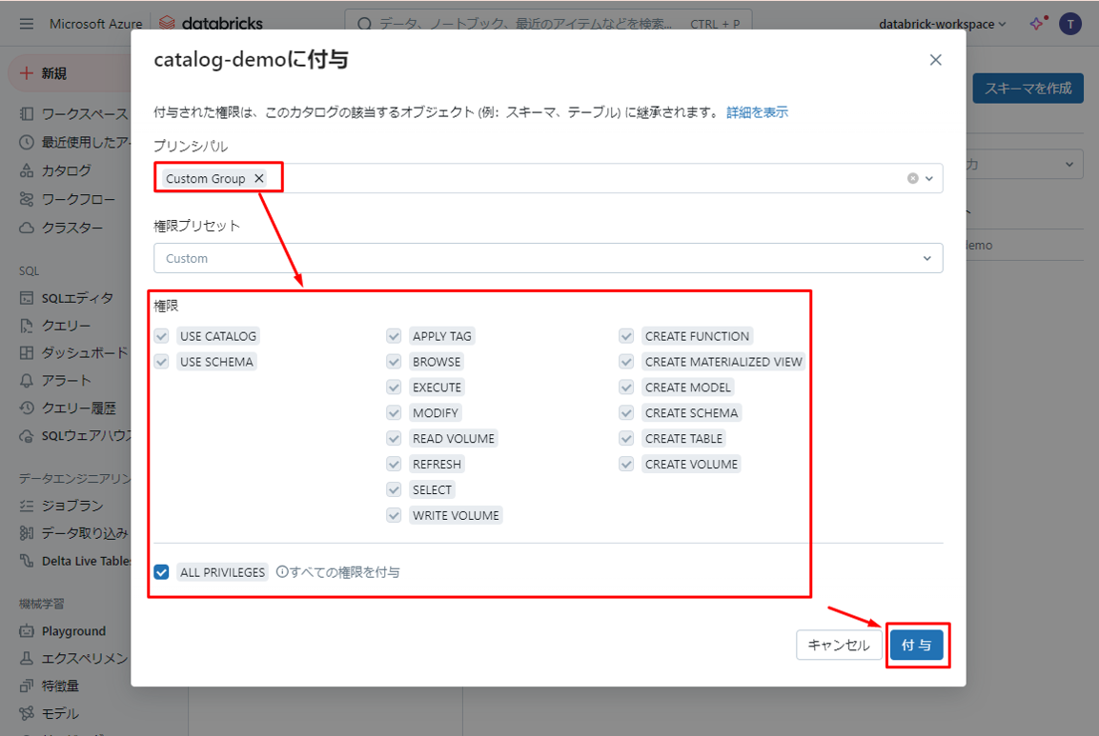Open the permission preset Custom dropdown
Screen dimensions: 1099x736
tap(548, 258)
